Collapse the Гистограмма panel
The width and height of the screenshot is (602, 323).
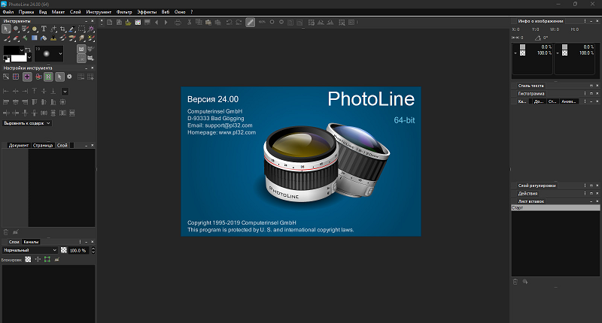pos(591,93)
